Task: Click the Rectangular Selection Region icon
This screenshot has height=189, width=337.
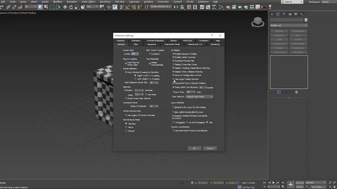Action: pos(52,7)
